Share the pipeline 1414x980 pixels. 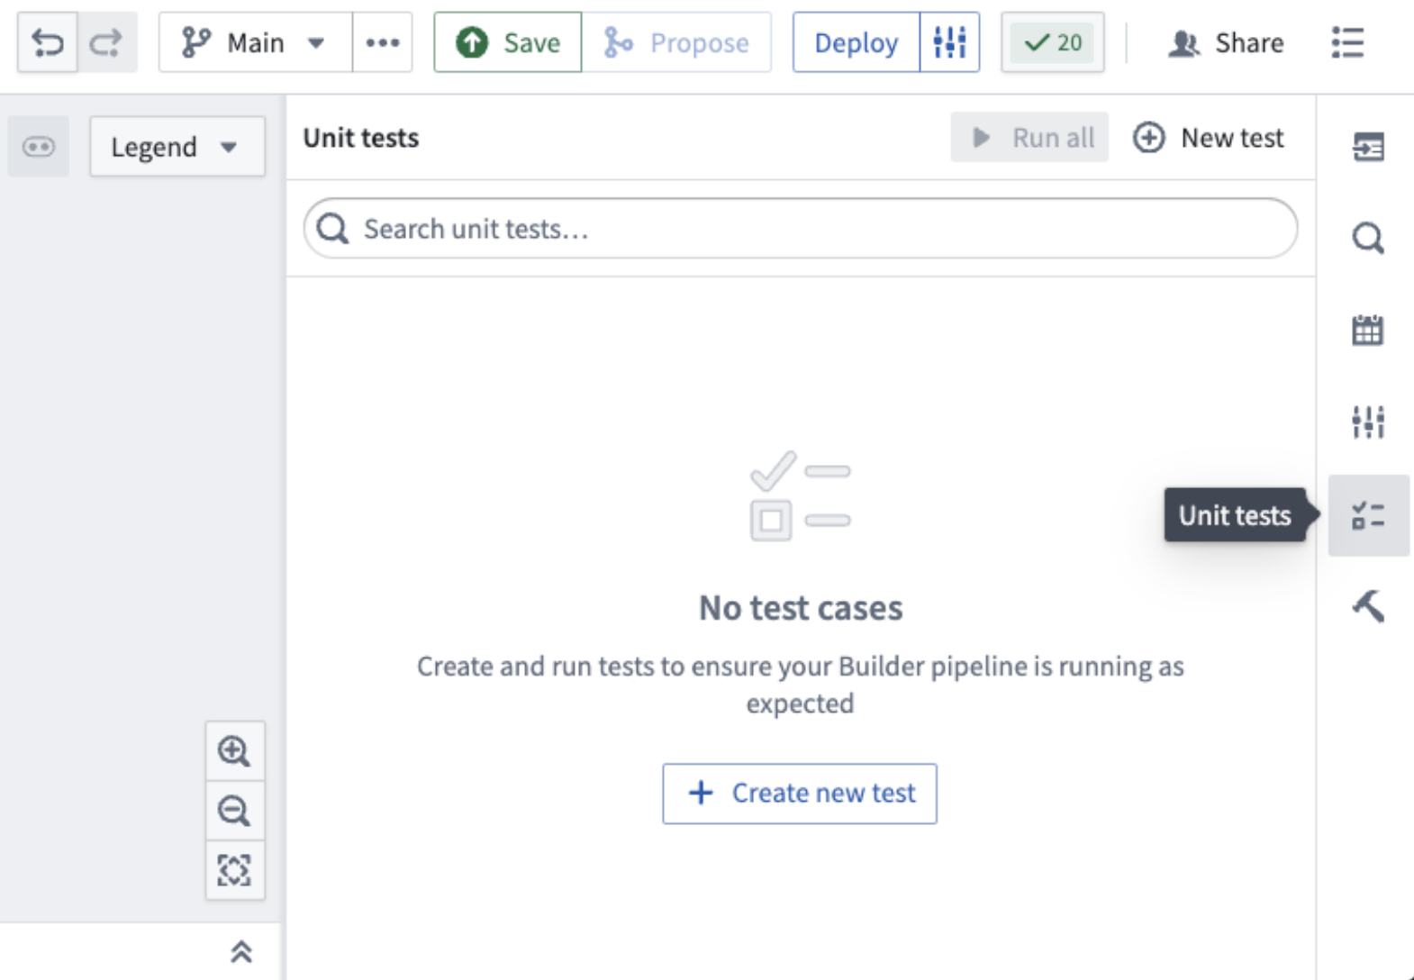tap(1225, 42)
